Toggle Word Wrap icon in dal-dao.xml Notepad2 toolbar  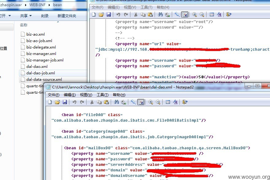pos(141,102)
